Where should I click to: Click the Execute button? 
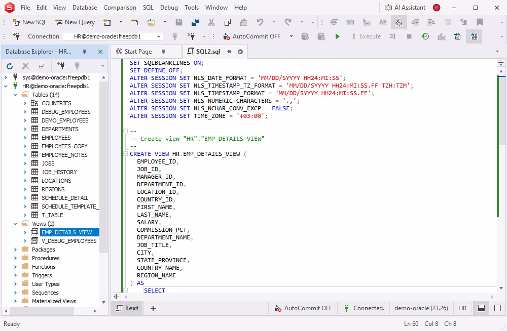click(367, 36)
